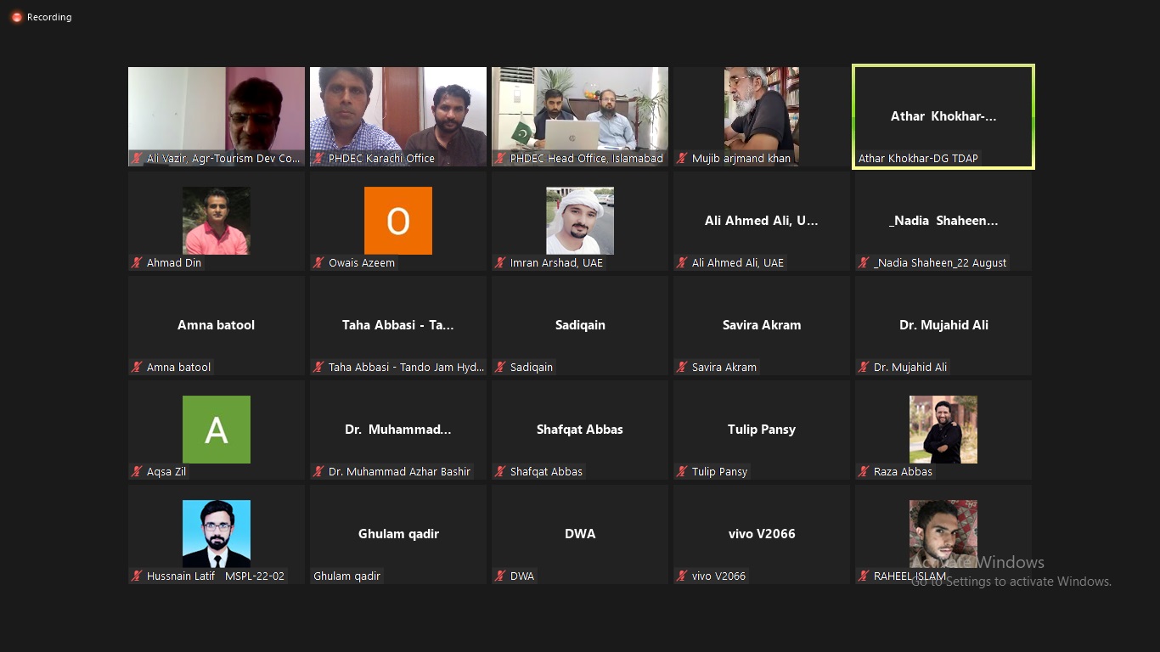Click Hussnain Latif's profile photo
Image resolution: width=1160 pixels, height=652 pixels.
(x=217, y=533)
